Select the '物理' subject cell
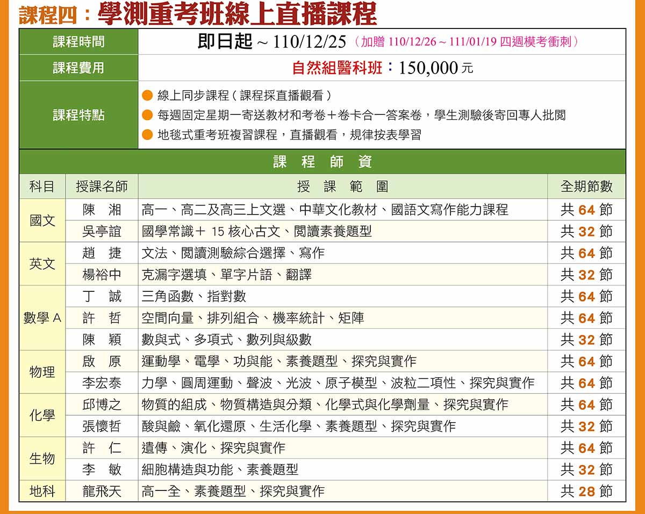The width and height of the screenshot is (645, 514). click(x=42, y=372)
